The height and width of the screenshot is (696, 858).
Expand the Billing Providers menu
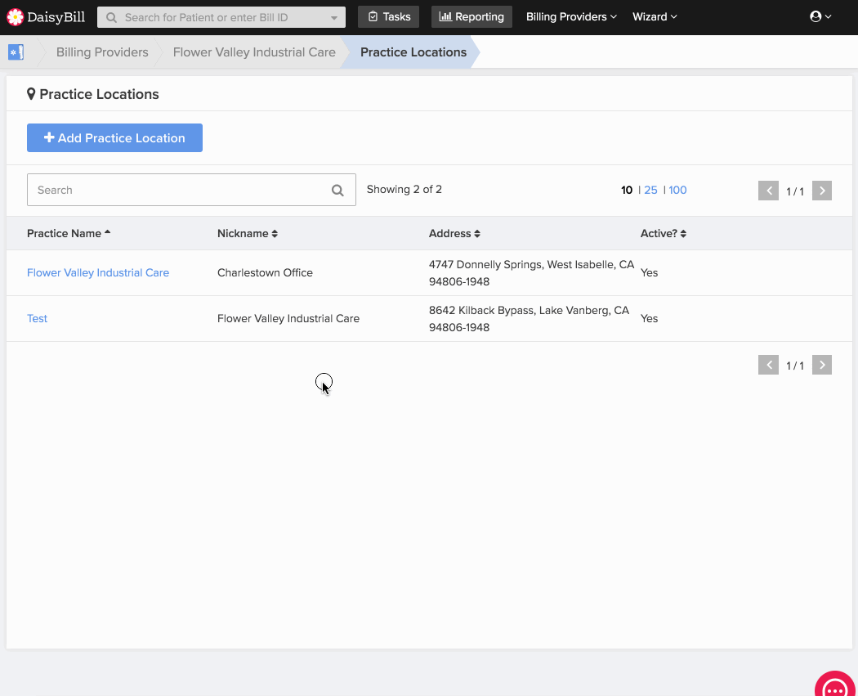pos(571,17)
